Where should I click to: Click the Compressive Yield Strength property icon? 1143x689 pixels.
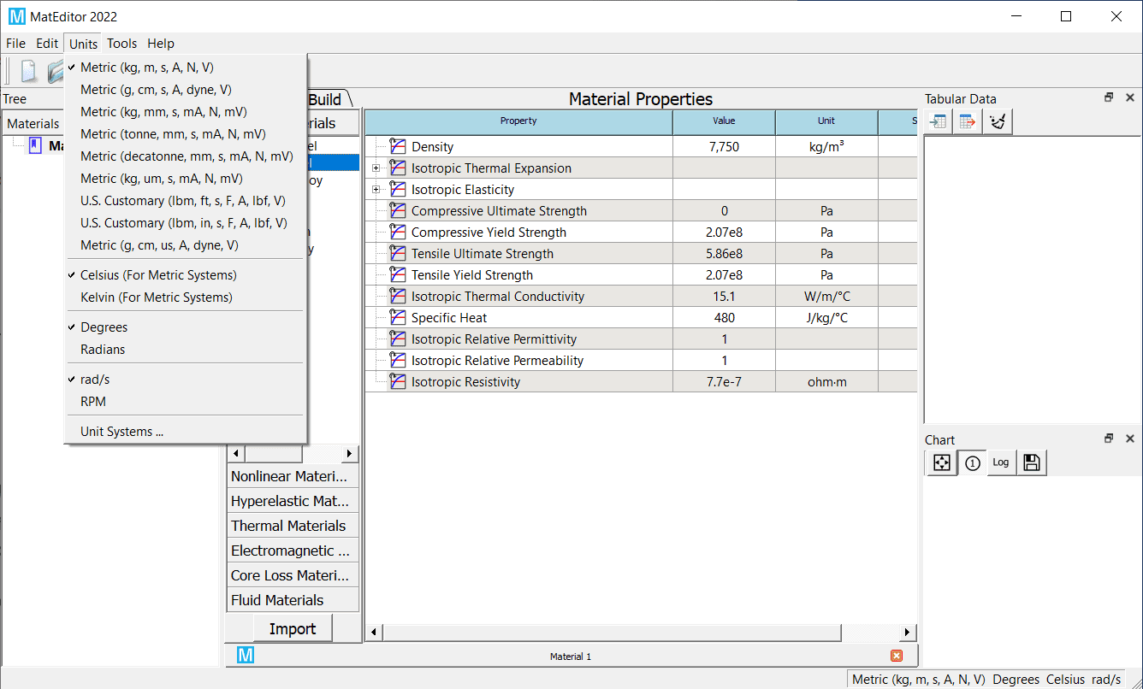(398, 232)
